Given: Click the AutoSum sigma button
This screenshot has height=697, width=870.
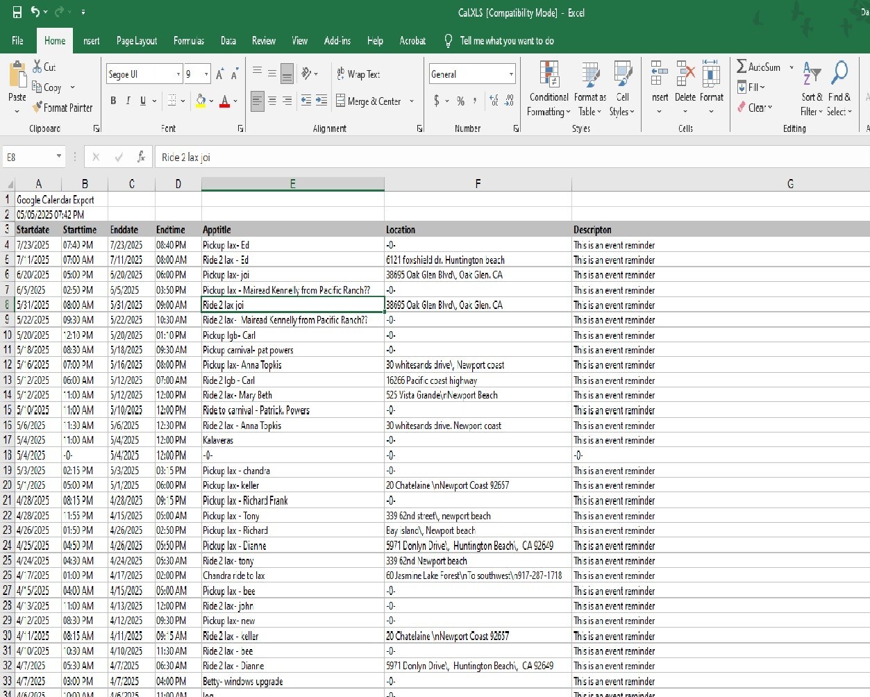Looking at the screenshot, I should (x=759, y=67).
